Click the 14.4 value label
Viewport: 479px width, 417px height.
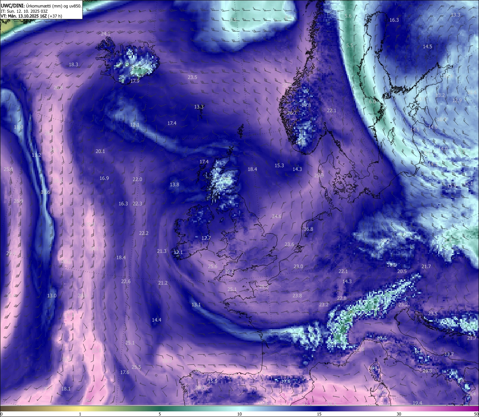[x=156, y=320]
